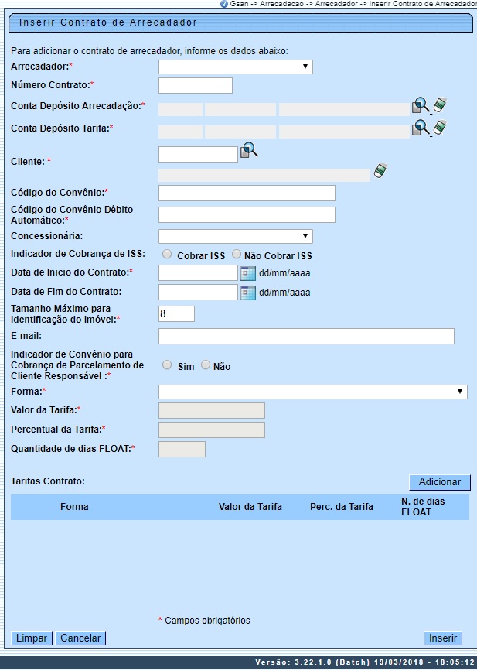Click Quantidade de dias FLOAT field
Image resolution: width=477 pixels, height=671 pixels.
pos(182,450)
